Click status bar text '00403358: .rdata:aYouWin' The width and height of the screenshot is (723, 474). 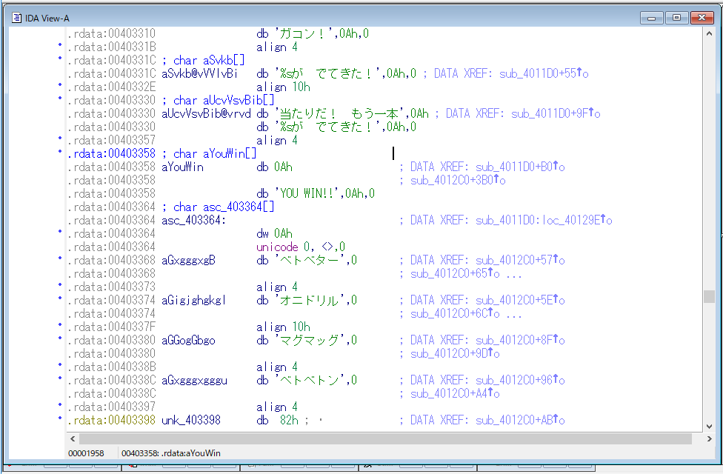(171, 453)
